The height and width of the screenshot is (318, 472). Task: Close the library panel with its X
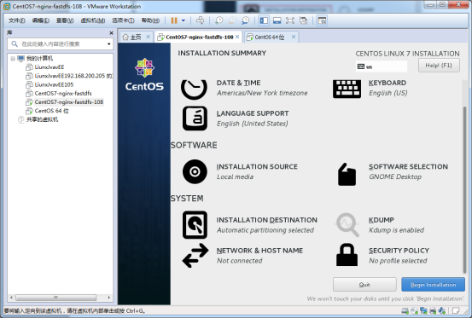tap(111, 32)
